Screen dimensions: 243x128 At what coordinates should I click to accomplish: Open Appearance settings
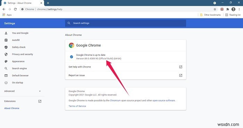point(18,62)
